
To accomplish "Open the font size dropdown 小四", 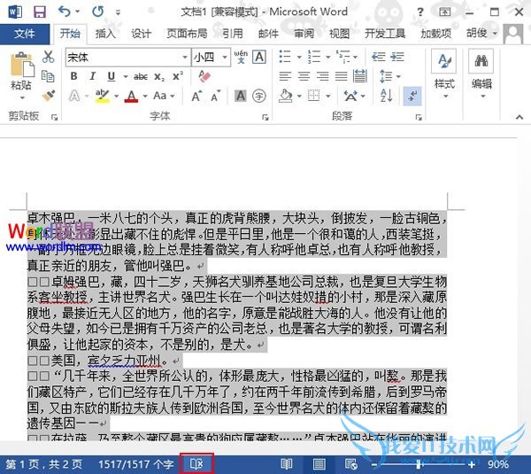I will point(225,57).
